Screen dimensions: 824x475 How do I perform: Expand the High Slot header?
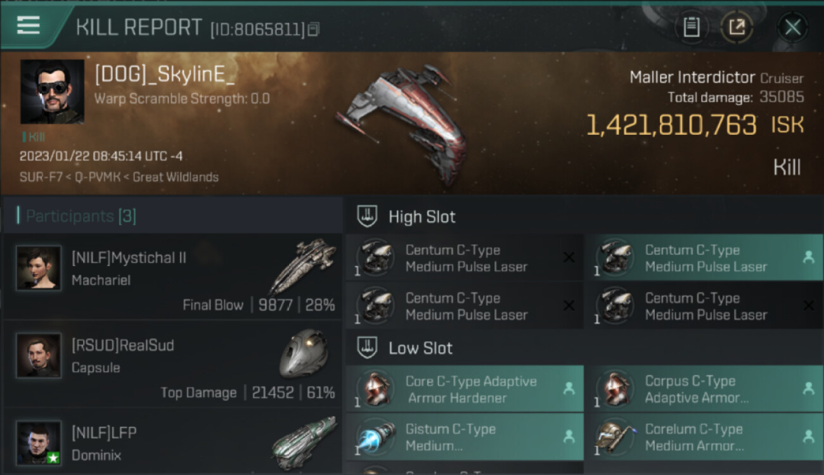pos(584,216)
